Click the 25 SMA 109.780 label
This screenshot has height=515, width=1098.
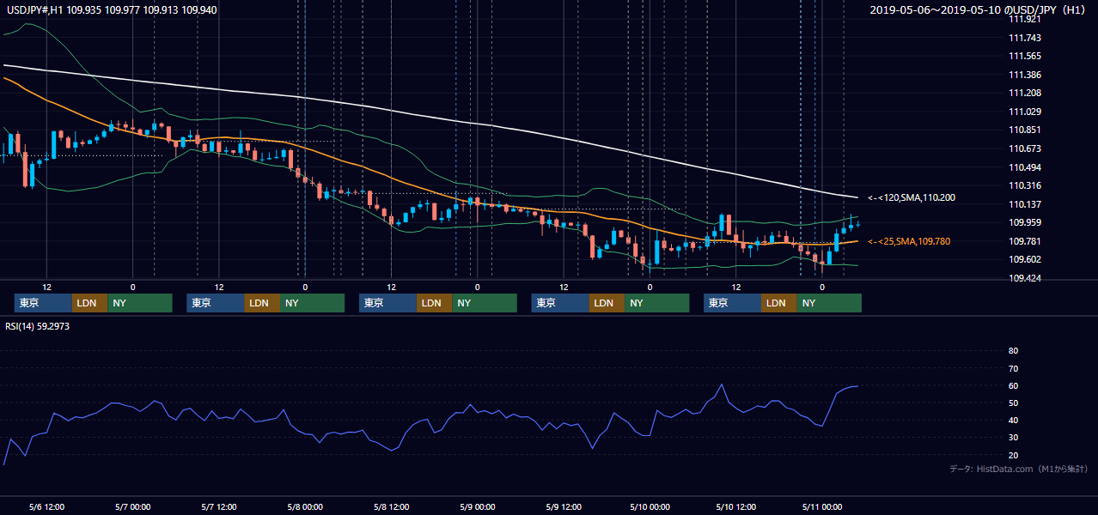pyautogui.click(x=909, y=241)
